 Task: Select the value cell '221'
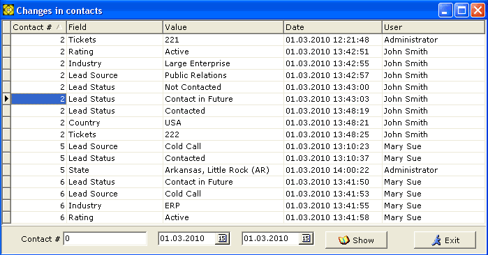tap(223, 40)
